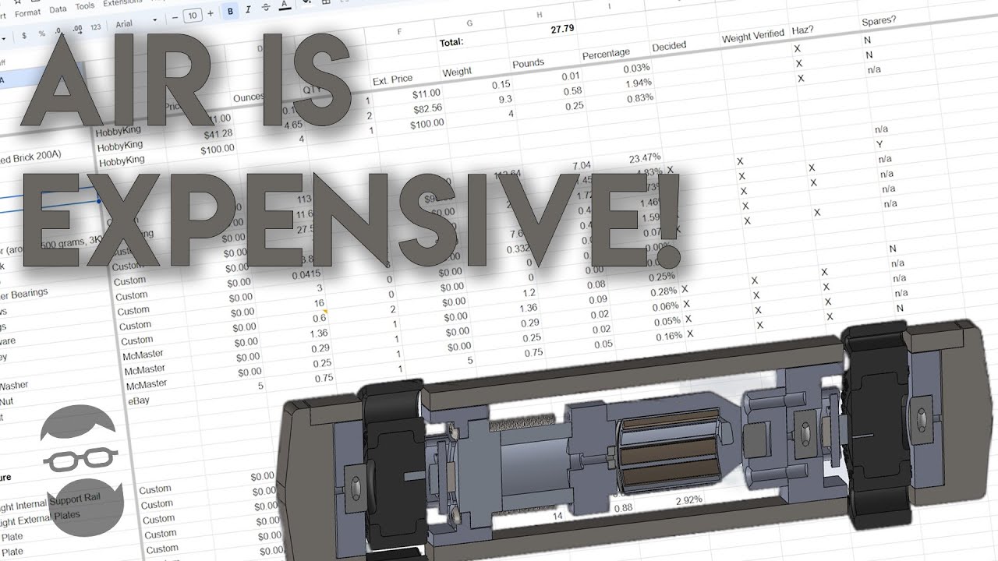
Task: Select the total value 27.79 cell
Action: [x=561, y=29]
